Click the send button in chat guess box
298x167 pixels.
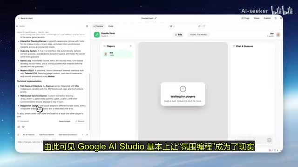pos(269,140)
